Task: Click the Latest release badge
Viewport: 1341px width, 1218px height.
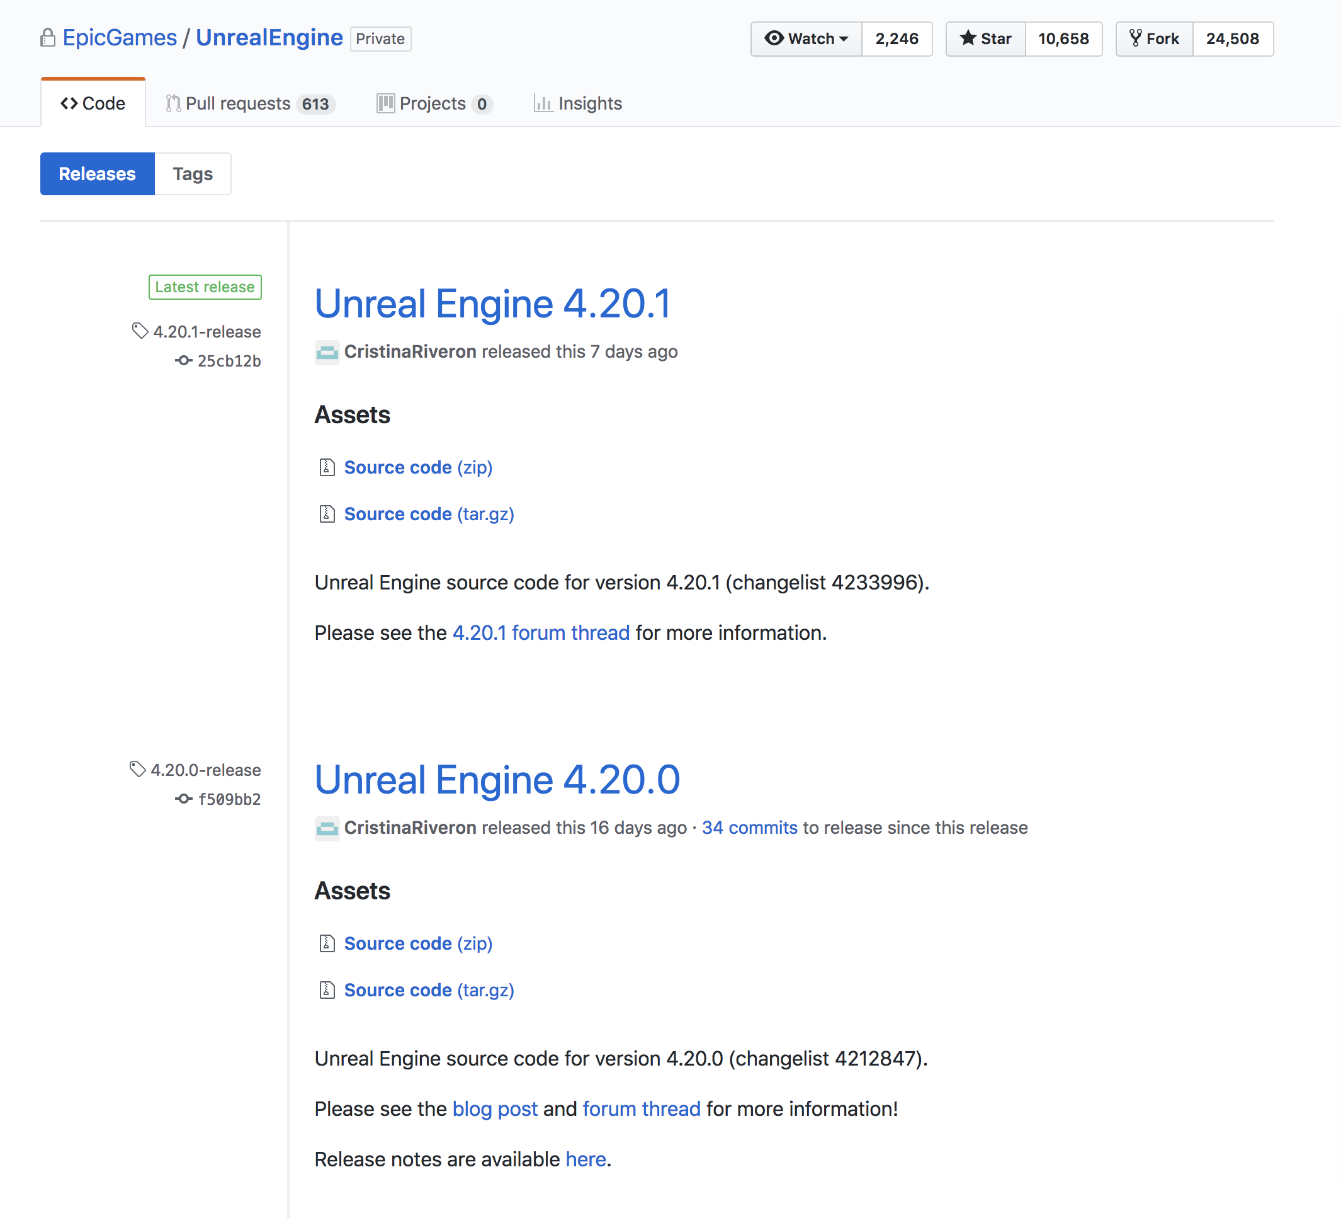Action: click(205, 287)
